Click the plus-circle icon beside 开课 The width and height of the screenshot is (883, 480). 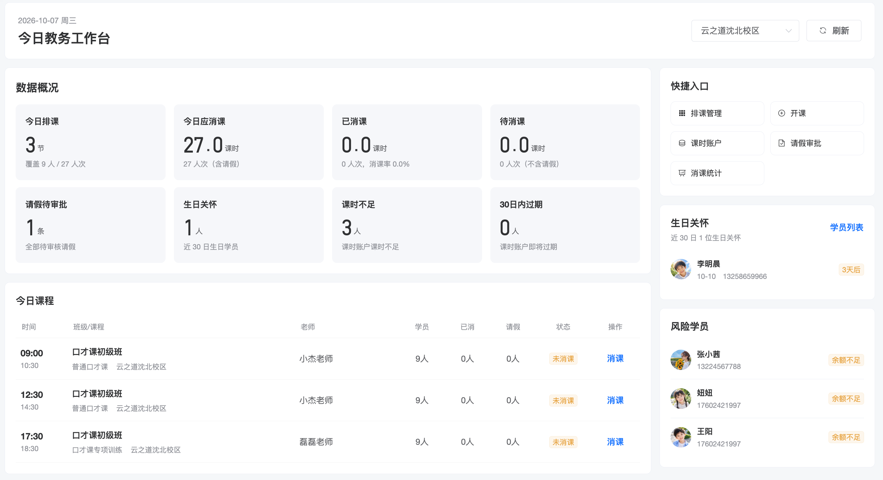point(782,113)
